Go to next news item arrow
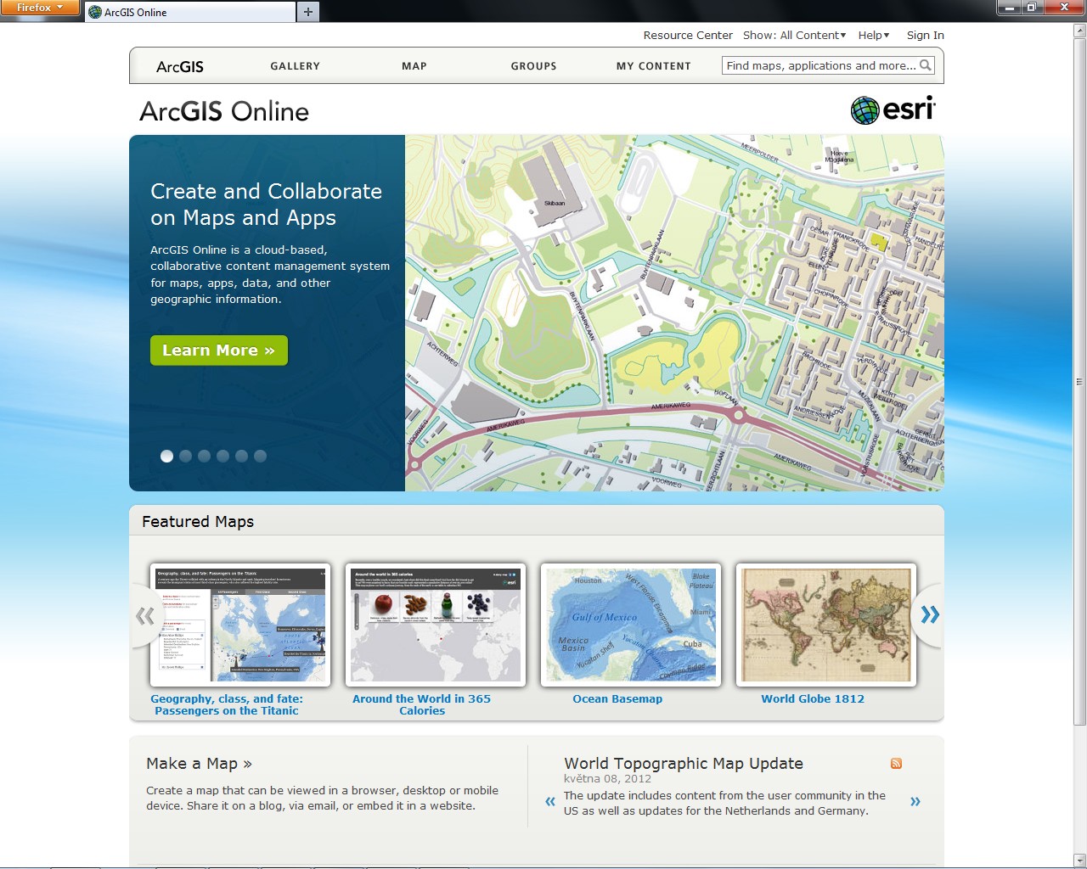1087x869 pixels. coord(915,801)
